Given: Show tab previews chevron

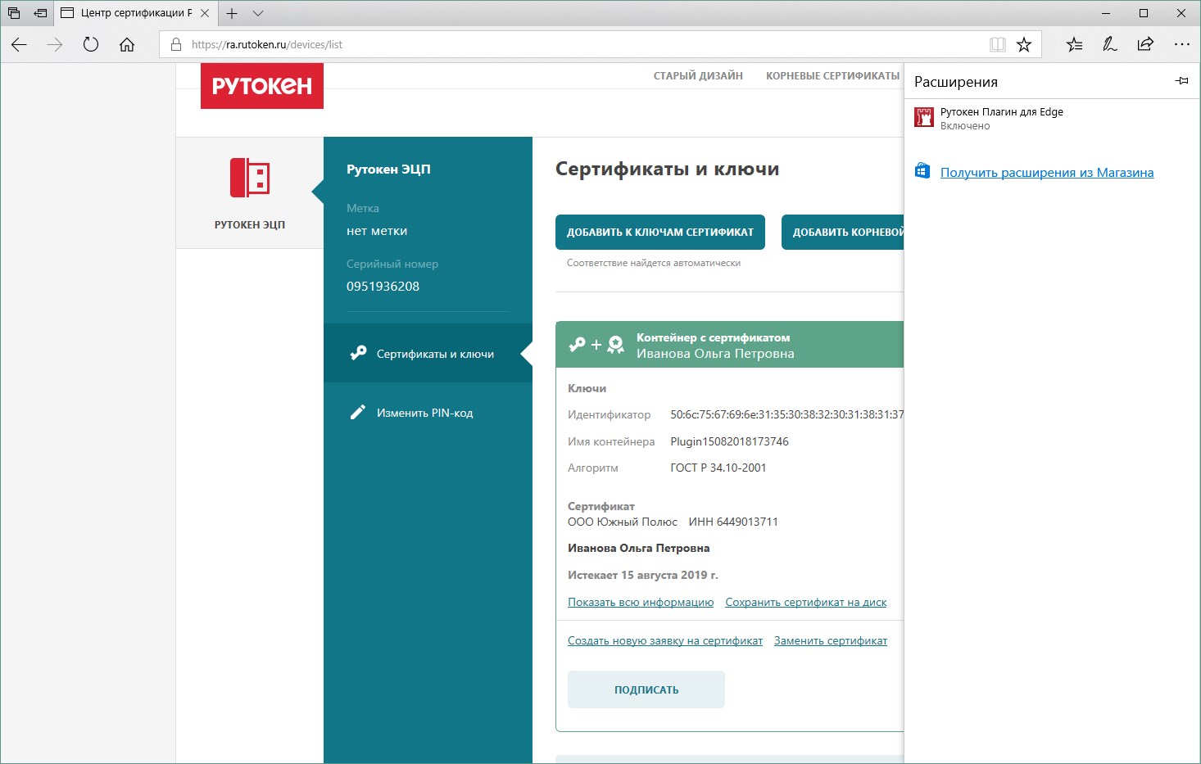Looking at the screenshot, I should 258,13.
